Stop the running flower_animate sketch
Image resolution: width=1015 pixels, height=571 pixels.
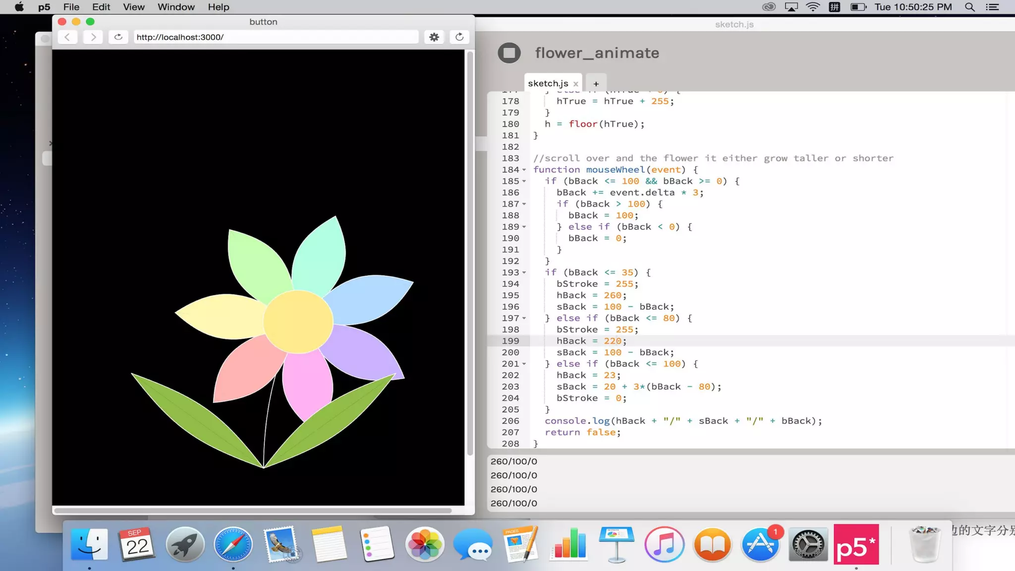point(509,53)
